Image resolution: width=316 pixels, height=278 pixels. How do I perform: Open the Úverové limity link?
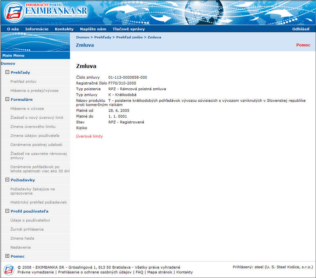click(x=89, y=136)
